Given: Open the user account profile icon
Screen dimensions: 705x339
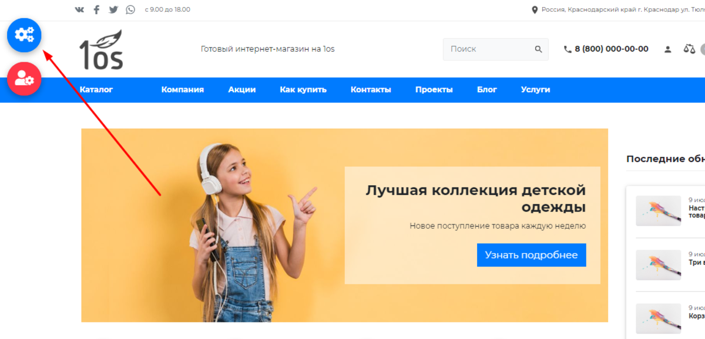Looking at the screenshot, I should (667, 49).
